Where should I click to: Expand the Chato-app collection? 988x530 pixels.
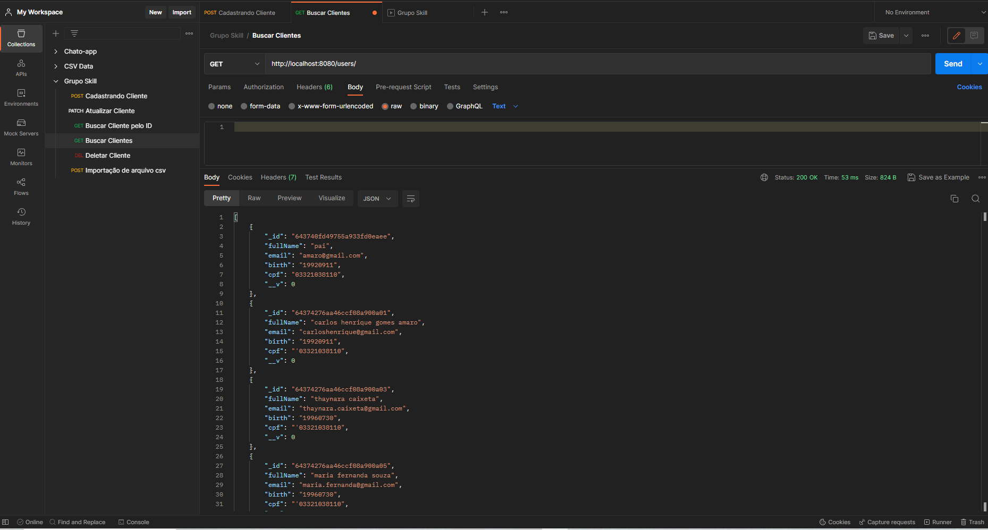pyautogui.click(x=56, y=52)
